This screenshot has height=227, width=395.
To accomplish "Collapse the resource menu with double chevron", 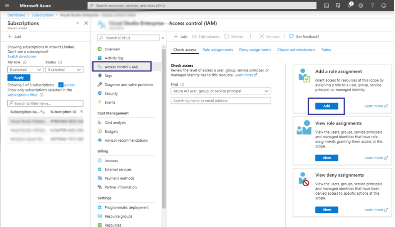I will (163, 38).
